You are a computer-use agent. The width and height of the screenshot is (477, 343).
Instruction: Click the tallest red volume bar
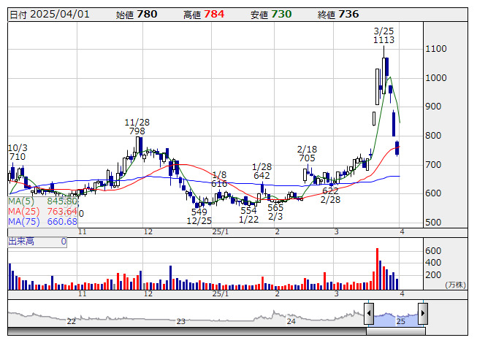[x=377, y=269]
